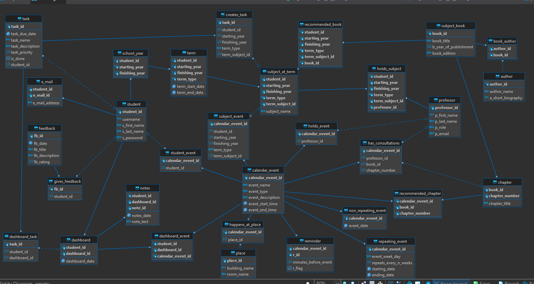Open the 80% zoom level dropdown
Image resolution: width=534 pixels, height=284 pixels.
(x=337, y=283)
